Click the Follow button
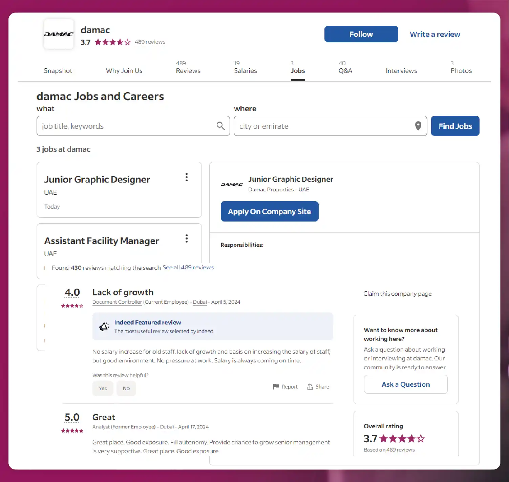Viewport: 509px width, 482px height. point(361,34)
